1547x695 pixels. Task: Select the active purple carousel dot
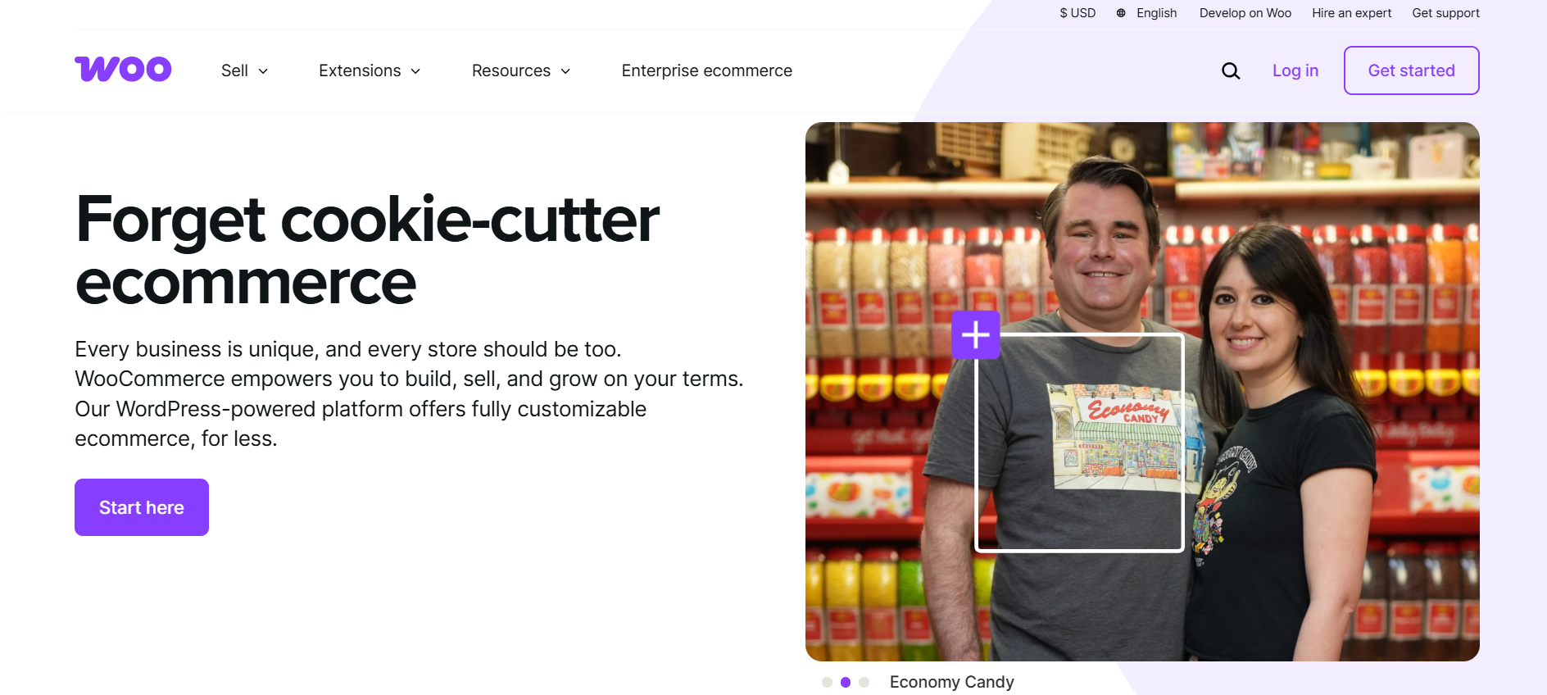pyautogui.click(x=846, y=682)
